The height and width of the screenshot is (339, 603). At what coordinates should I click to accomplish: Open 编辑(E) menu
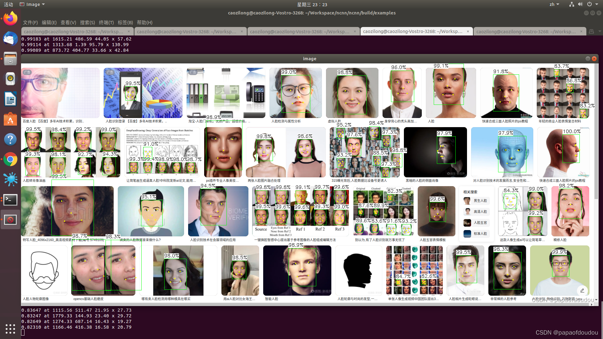click(x=49, y=23)
